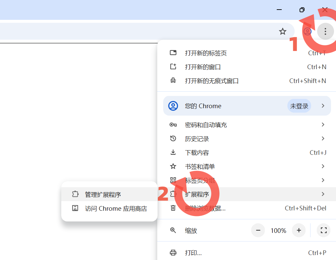Click inside the address bar field
The width and height of the screenshot is (336, 260).
coord(137,31)
